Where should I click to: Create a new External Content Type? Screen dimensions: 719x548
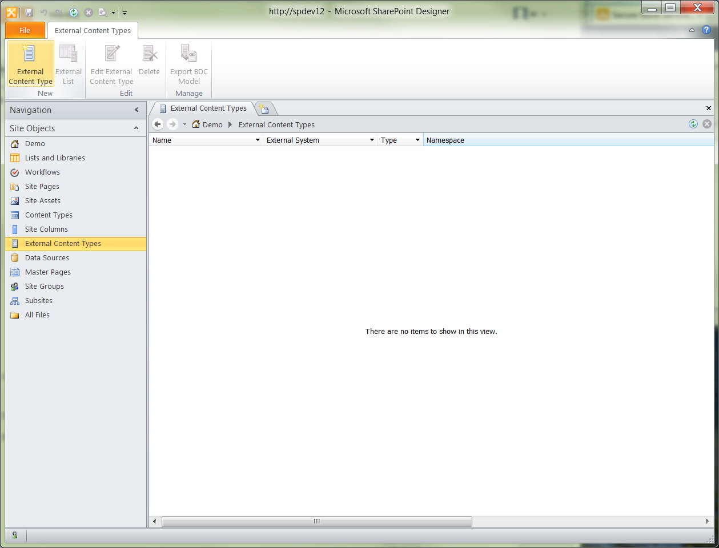30,64
